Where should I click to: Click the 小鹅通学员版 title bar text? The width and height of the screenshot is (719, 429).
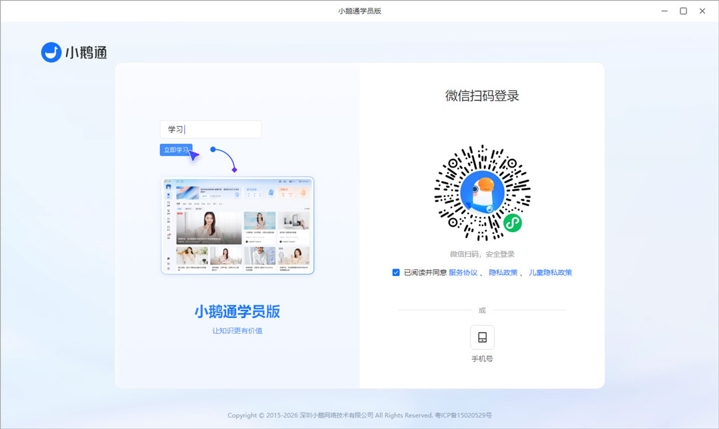(359, 11)
